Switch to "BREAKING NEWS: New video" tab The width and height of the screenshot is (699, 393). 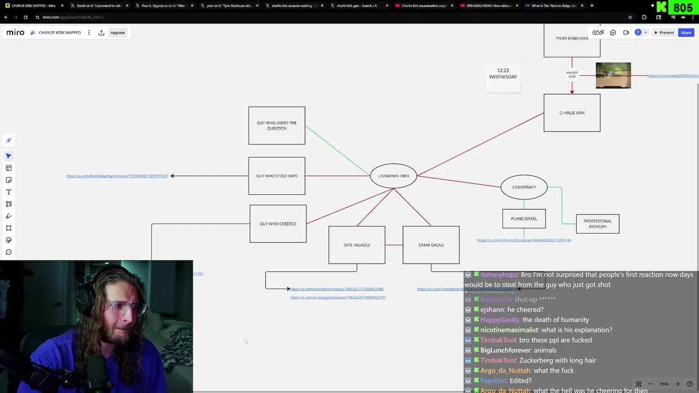(488, 5)
